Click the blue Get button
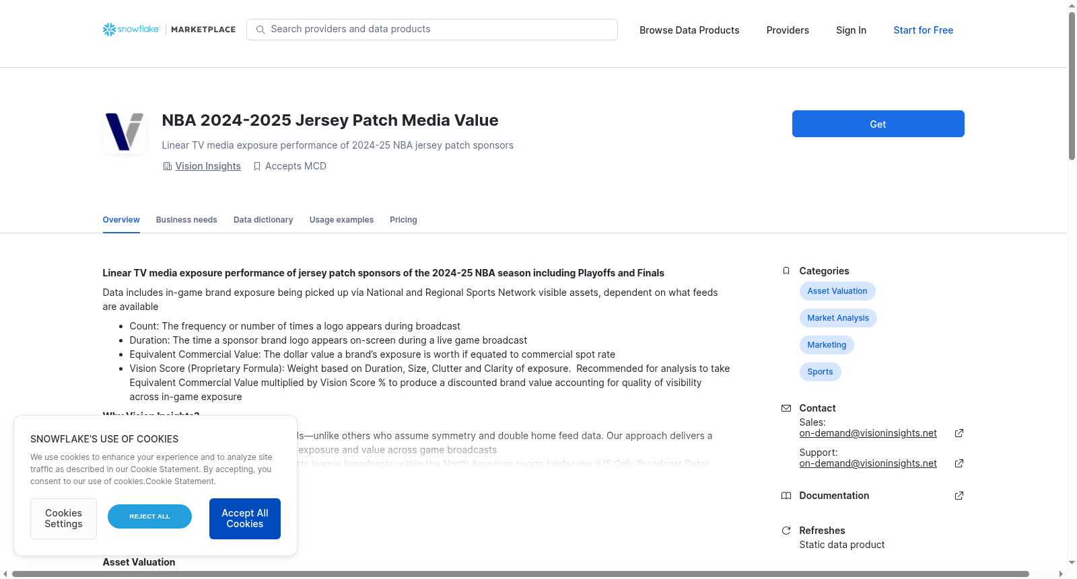 pos(878,124)
